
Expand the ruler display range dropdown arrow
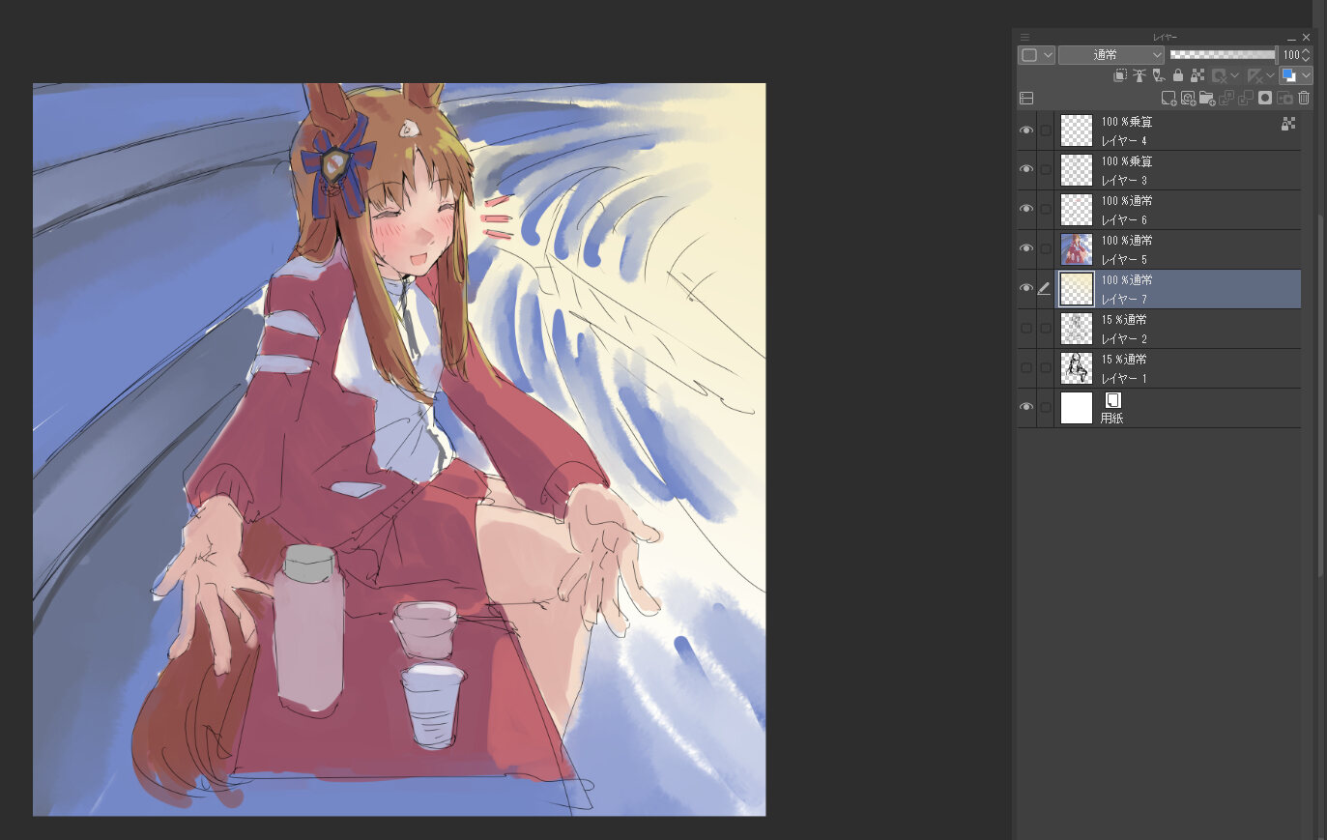coord(1270,75)
